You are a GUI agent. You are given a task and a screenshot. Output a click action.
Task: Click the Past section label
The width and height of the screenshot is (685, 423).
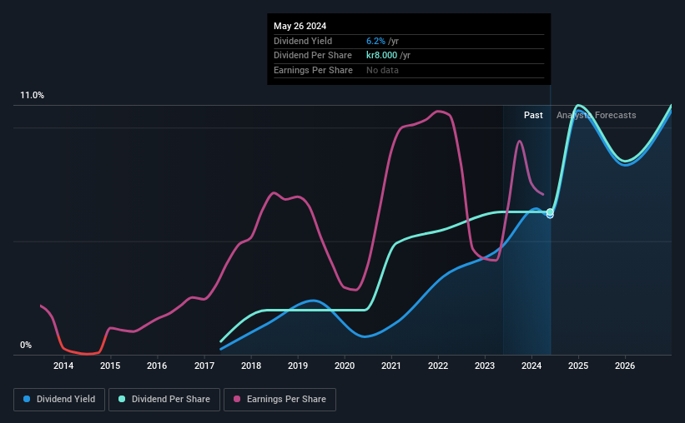tap(533, 115)
